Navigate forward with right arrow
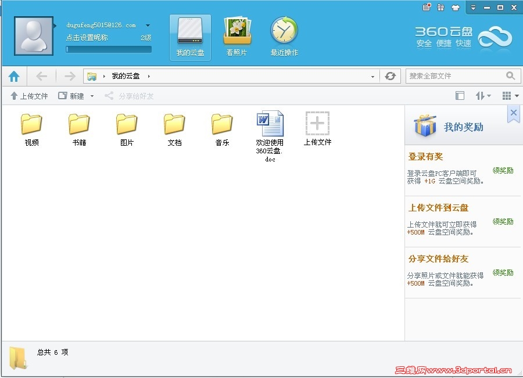Viewport: 523px width, 378px height. 70,76
